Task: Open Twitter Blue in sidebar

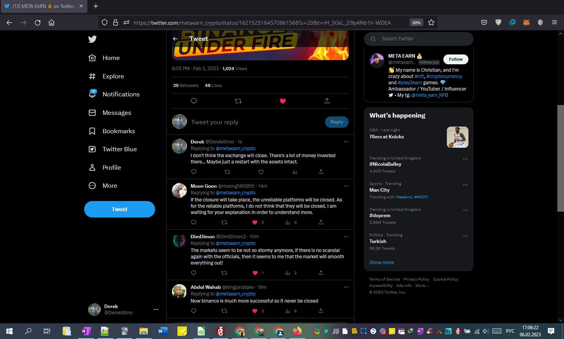Action: (112, 149)
